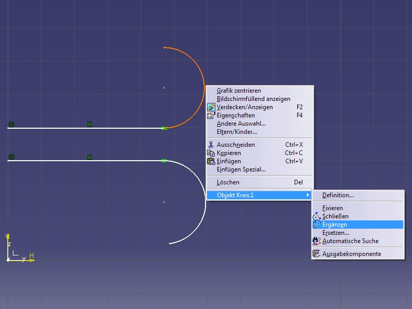Click the Verdecken/Anzeigen hide/show icon

(211, 107)
